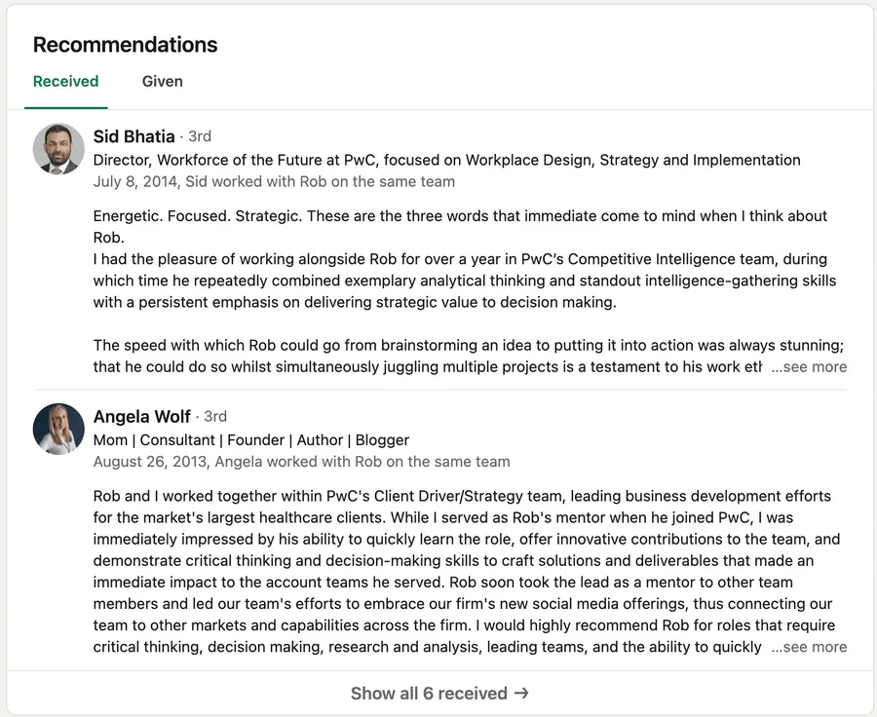Switch to the Received tab
877x717 pixels.
click(65, 81)
